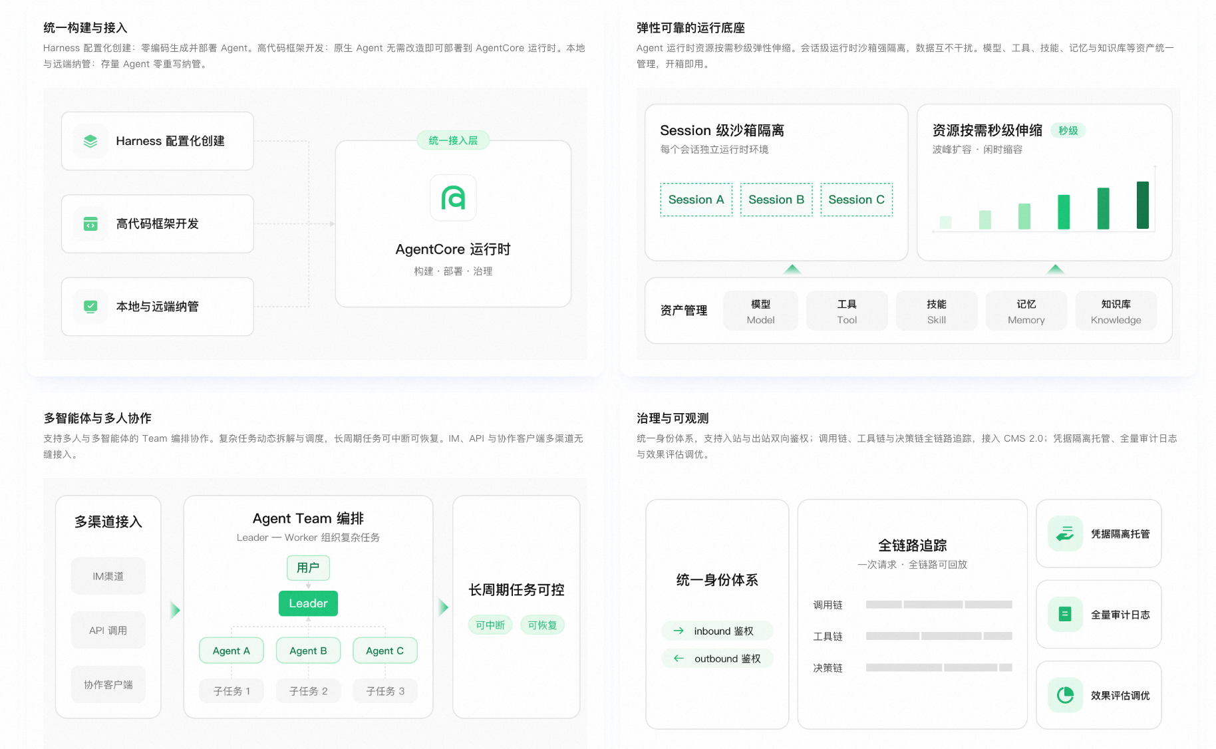Click the IM渠道 channel chip
The height and width of the screenshot is (749, 1216).
click(x=108, y=576)
